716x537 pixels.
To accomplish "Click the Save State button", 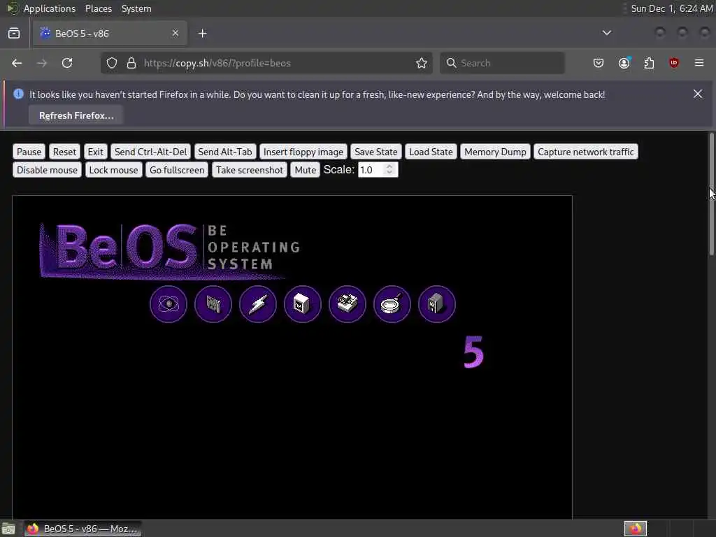I will pos(375,152).
